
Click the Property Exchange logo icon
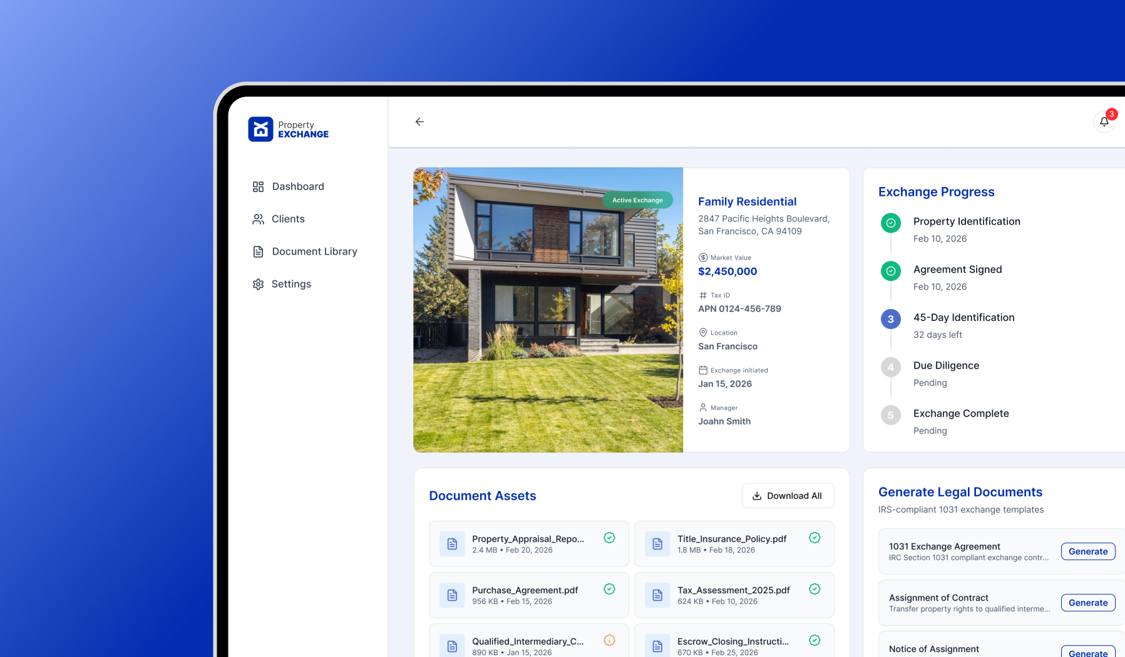[260, 130]
